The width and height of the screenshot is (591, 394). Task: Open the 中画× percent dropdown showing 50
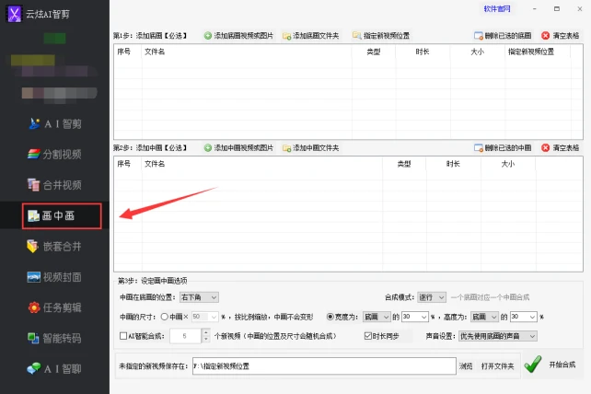205,317
